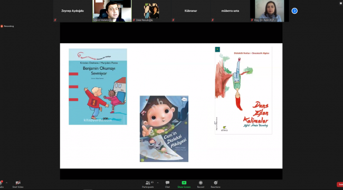The image size is (343, 190).
Task: Click the Recording indicator
Action: point(7,26)
